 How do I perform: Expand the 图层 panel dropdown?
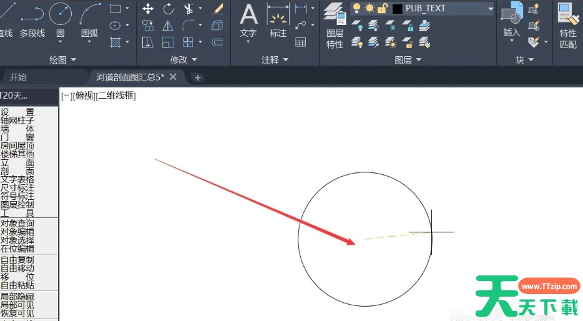click(x=419, y=59)
